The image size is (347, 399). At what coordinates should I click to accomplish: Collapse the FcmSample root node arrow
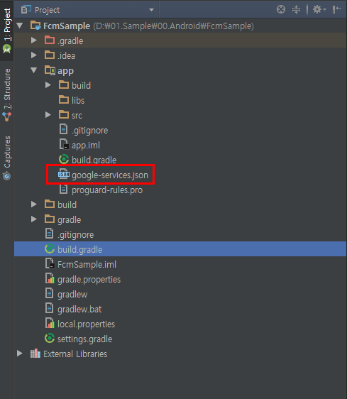point(20,26)
